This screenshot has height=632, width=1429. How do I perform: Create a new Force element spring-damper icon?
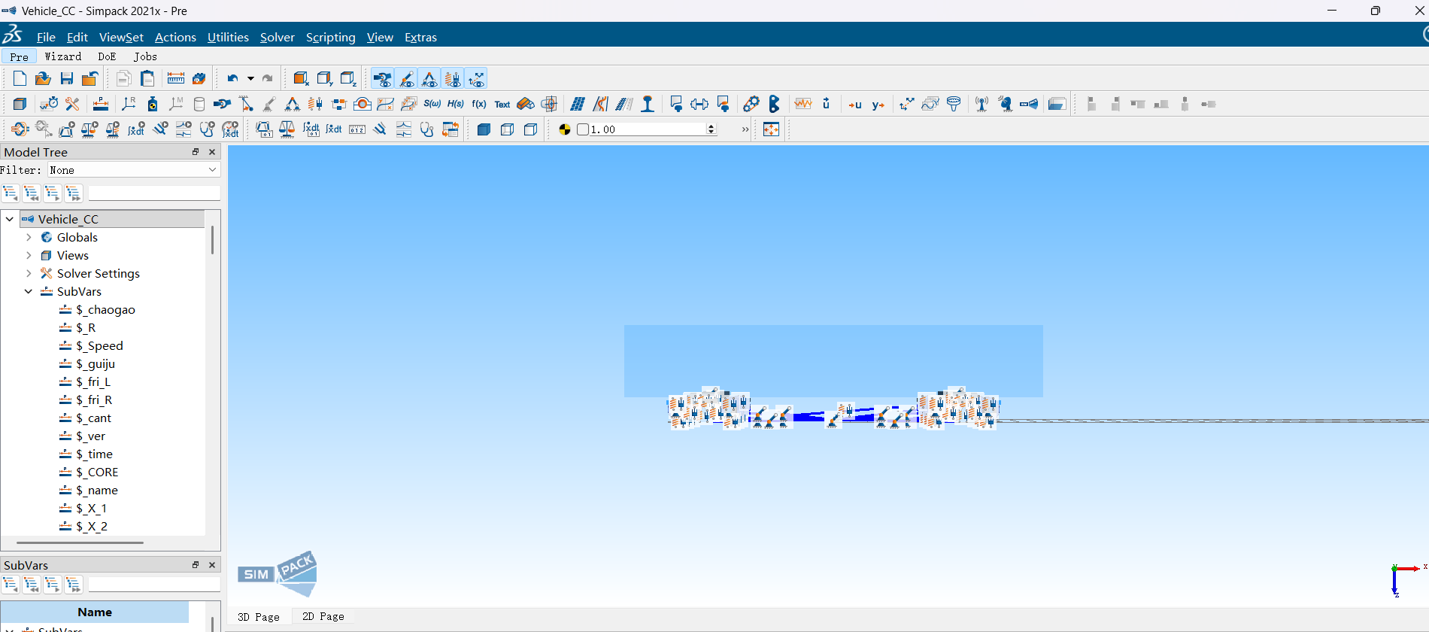click(x=316, y=104)
